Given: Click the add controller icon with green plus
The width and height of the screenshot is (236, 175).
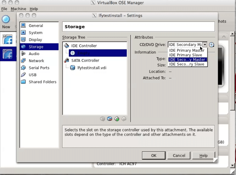Looking at the screenshot, I should pos(117,119).
